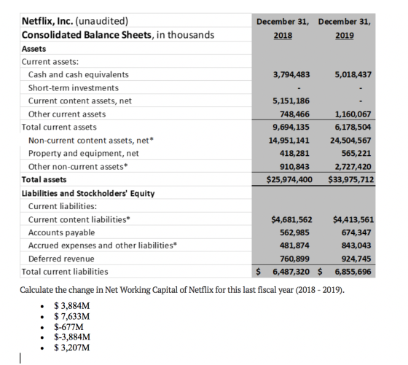
Task: Select value 5,151,186
Action: pos(291,101)
